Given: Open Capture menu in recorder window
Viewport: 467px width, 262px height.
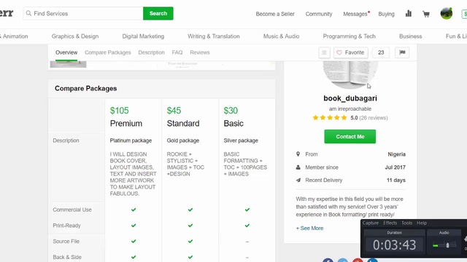Looking at the screenshot, I should pyautogui.click(x=371, y=223).
